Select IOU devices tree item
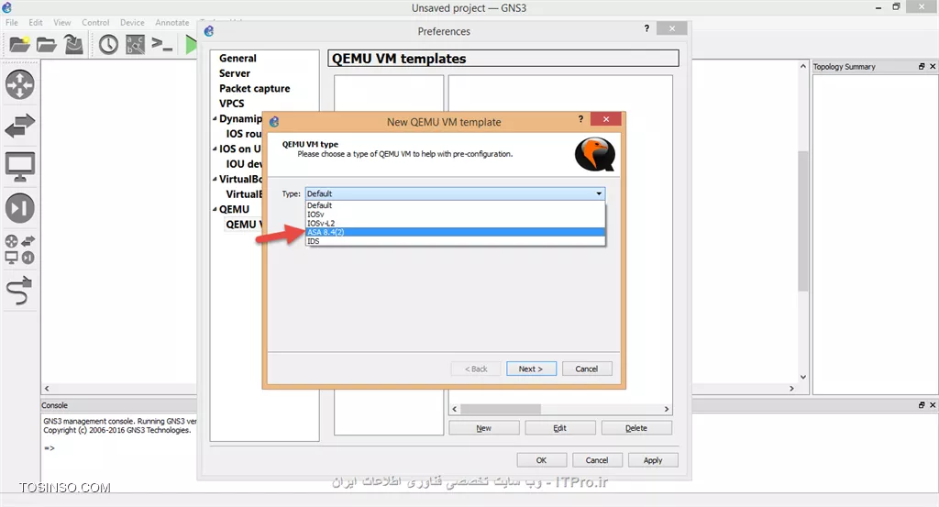This screenshot has width=939, height=507. pyautogui.click(x=244, y=164)
